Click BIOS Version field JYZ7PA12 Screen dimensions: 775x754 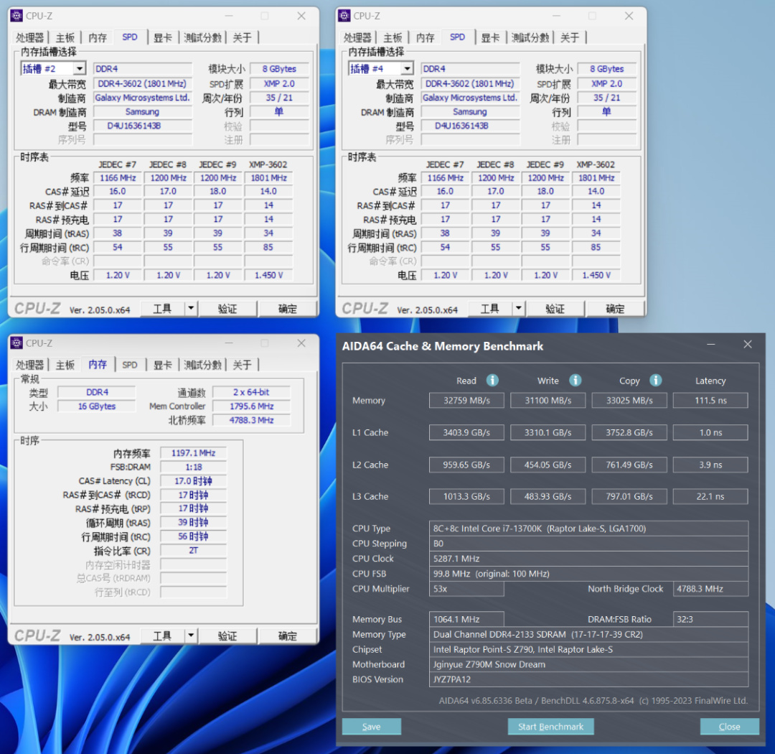click(588, 679)
